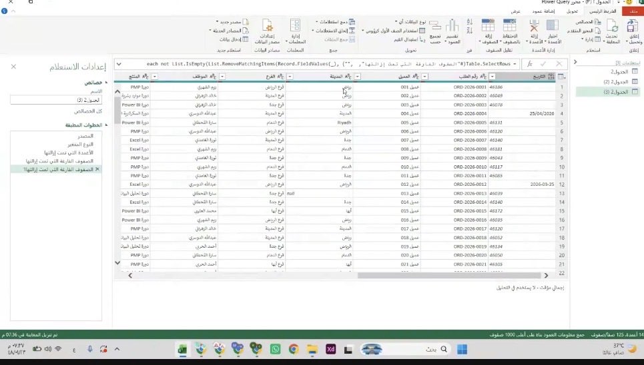644x365 pixels.
Task: Open the Advanced Editor (المحرر المتقدم)
Action: click(584, 31)
